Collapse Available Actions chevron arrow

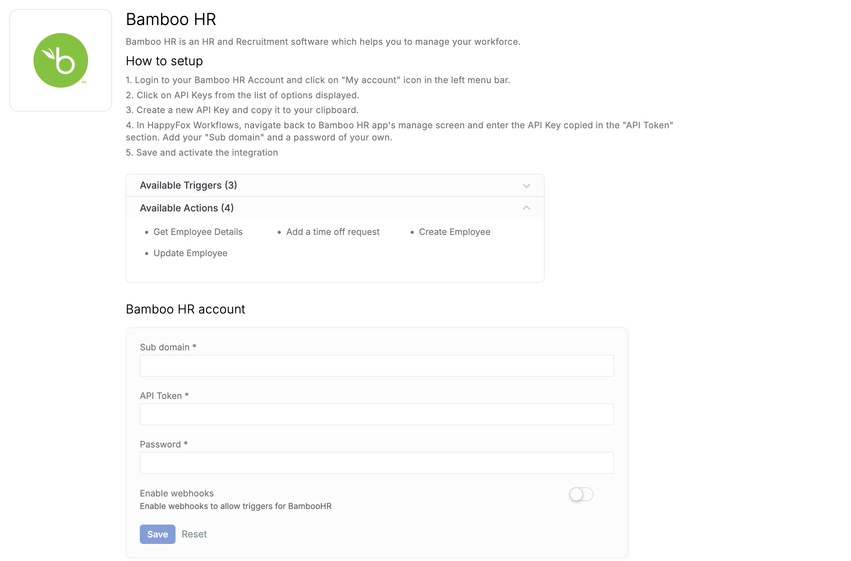tap(526, 208)
